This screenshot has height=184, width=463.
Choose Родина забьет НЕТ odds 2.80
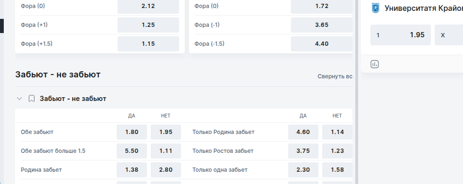click(166, 170)
